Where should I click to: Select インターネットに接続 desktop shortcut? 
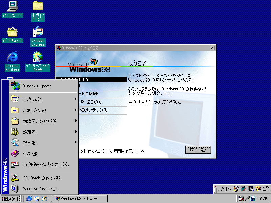38,62
